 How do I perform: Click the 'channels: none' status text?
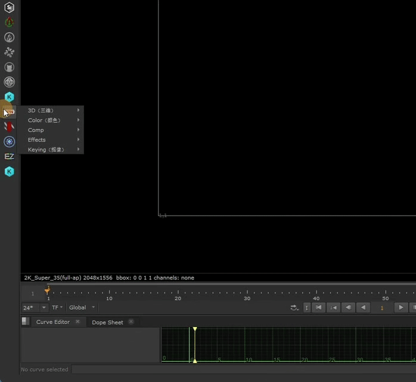(174, 278)
